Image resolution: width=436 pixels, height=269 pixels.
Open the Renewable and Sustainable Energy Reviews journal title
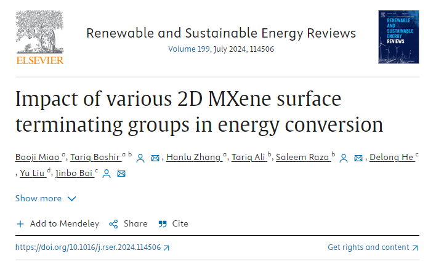point(221,33)
